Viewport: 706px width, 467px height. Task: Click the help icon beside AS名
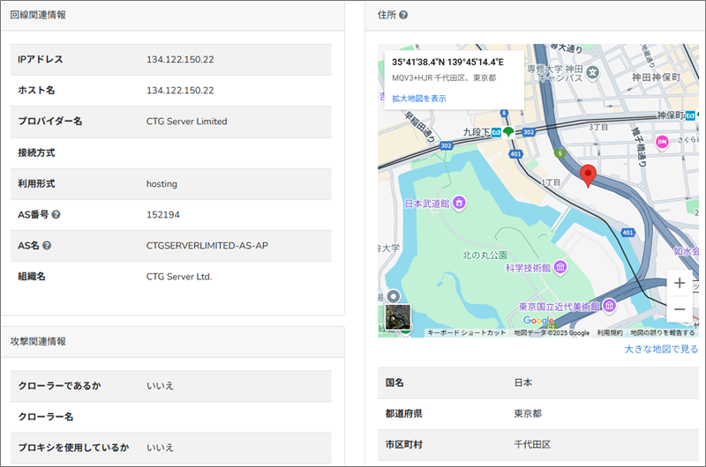point(47,246)
